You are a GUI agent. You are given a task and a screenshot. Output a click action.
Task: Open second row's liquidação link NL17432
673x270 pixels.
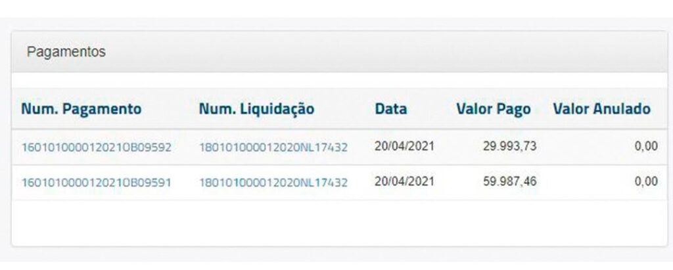(x=273, y=183)
